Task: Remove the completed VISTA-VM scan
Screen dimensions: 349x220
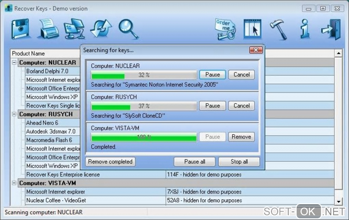Action: coord(242,137)
